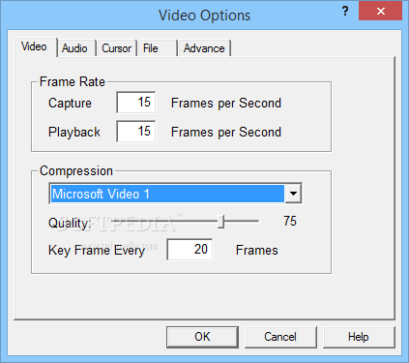The width and height of the screenshot is (409, 363).
Task: Click the Cancel button
Action: 280,337
